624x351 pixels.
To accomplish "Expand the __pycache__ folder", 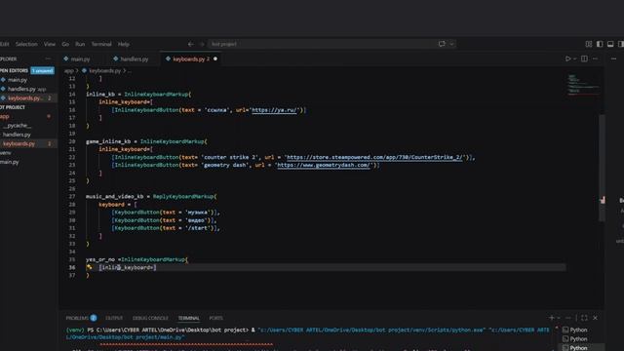I will coord(17,126).
